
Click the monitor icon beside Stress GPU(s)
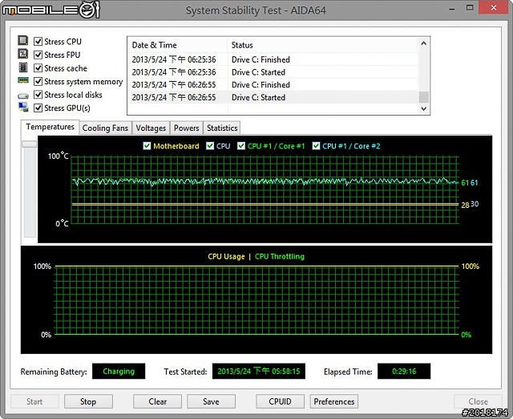click(x=23, y=107)
